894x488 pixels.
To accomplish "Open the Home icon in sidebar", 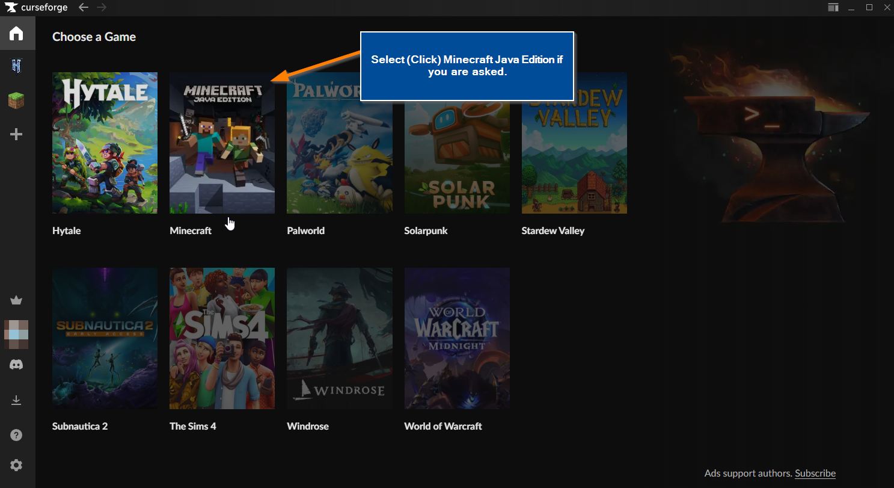I will [x=16, y=33].
